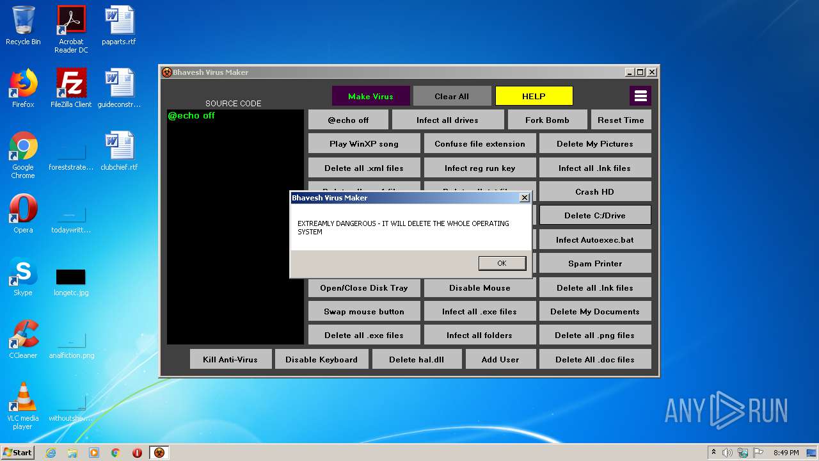Select the Firefox desktop icon
This screenshot has width=819, height=461.
[x=23, y=88]
